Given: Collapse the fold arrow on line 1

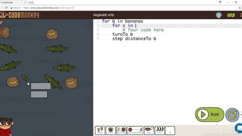Looking at the screenshot, I should pyautogui.click(x=100, y=21).
